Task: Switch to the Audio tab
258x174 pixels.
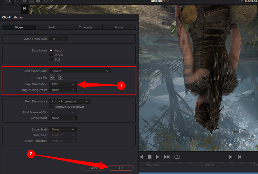Action: point(52,27)
